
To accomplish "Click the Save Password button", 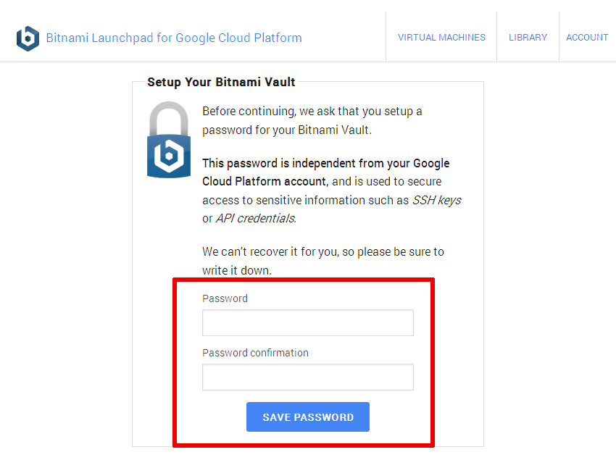I will coord(308,417).
